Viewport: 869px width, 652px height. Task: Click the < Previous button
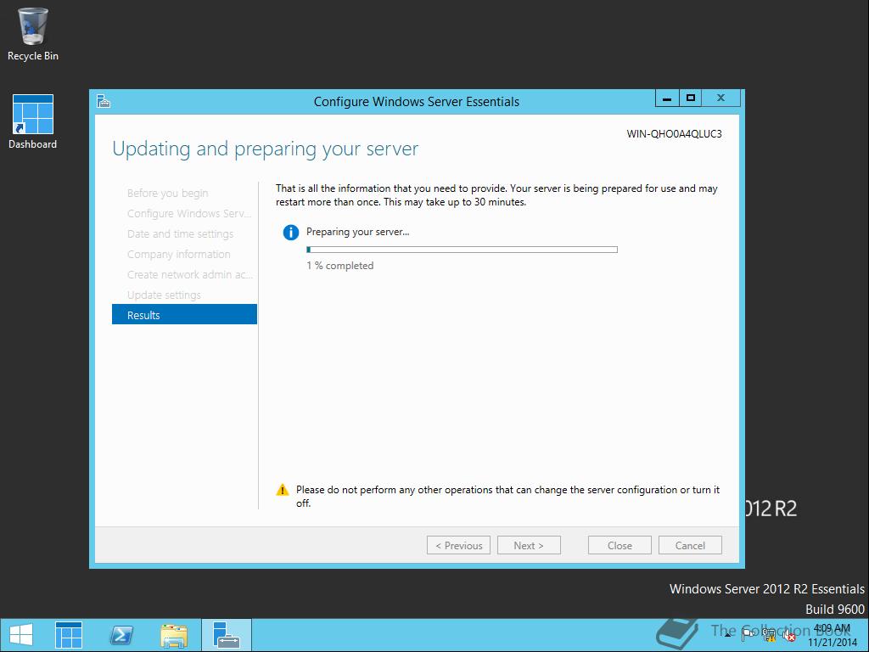458,546
